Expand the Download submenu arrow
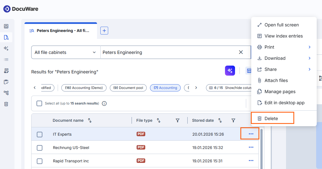 tap(309, 58)
